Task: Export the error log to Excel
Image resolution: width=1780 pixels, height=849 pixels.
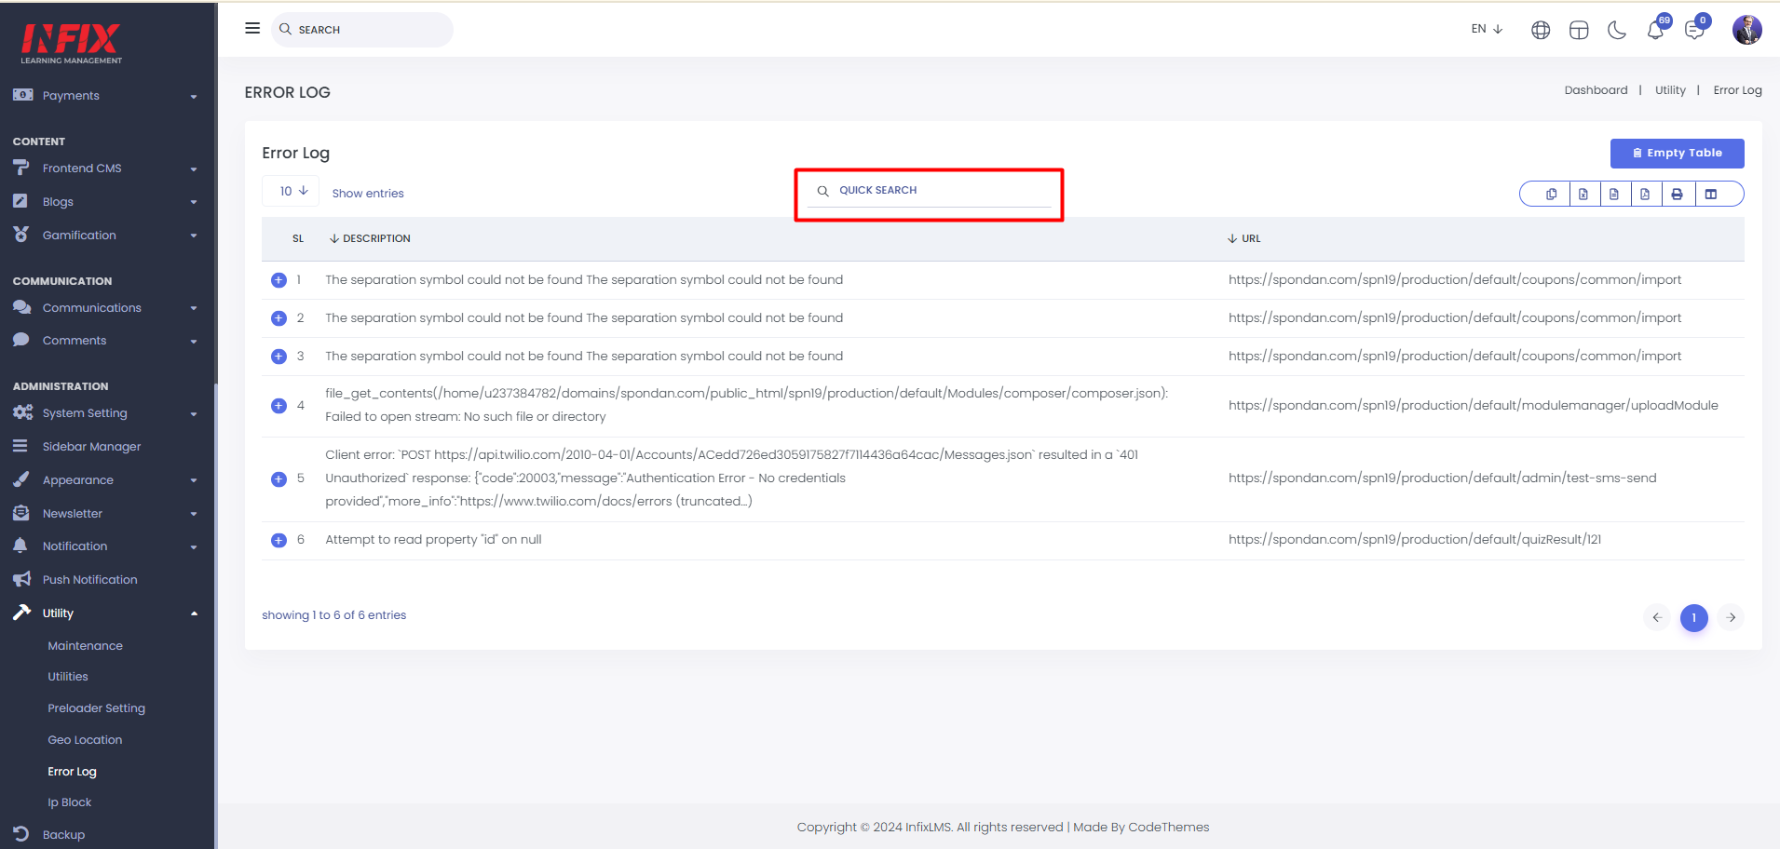Action: (1583, 194)
